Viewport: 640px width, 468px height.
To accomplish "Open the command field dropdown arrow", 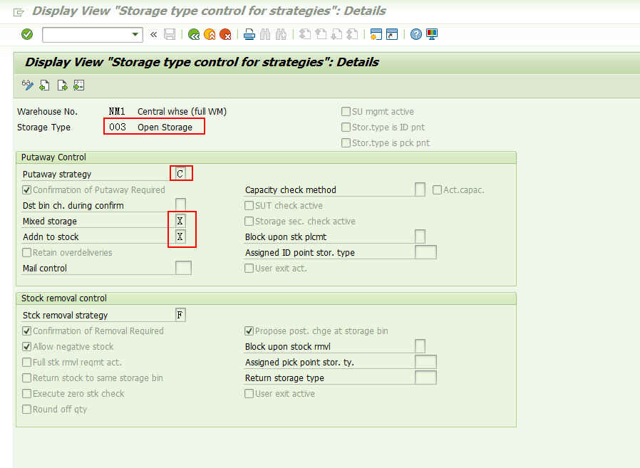I will (135, 35).
